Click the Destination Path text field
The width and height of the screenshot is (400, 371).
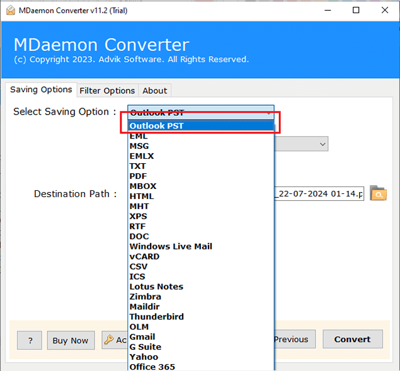point(319,193)
